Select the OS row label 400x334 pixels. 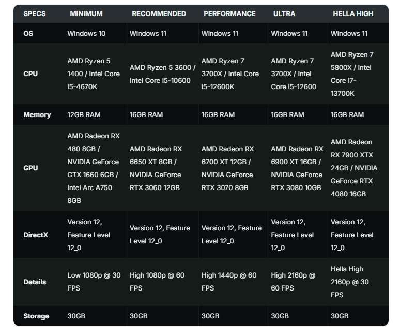[x=28, y=33]
